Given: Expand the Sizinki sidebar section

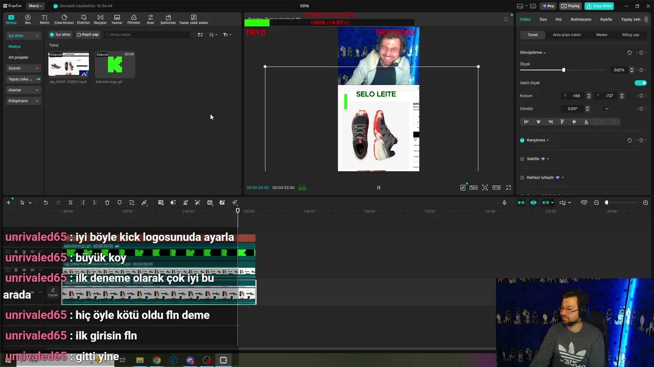Looking at the screenshot, I should pyautogui.click(x=23, y=68).
